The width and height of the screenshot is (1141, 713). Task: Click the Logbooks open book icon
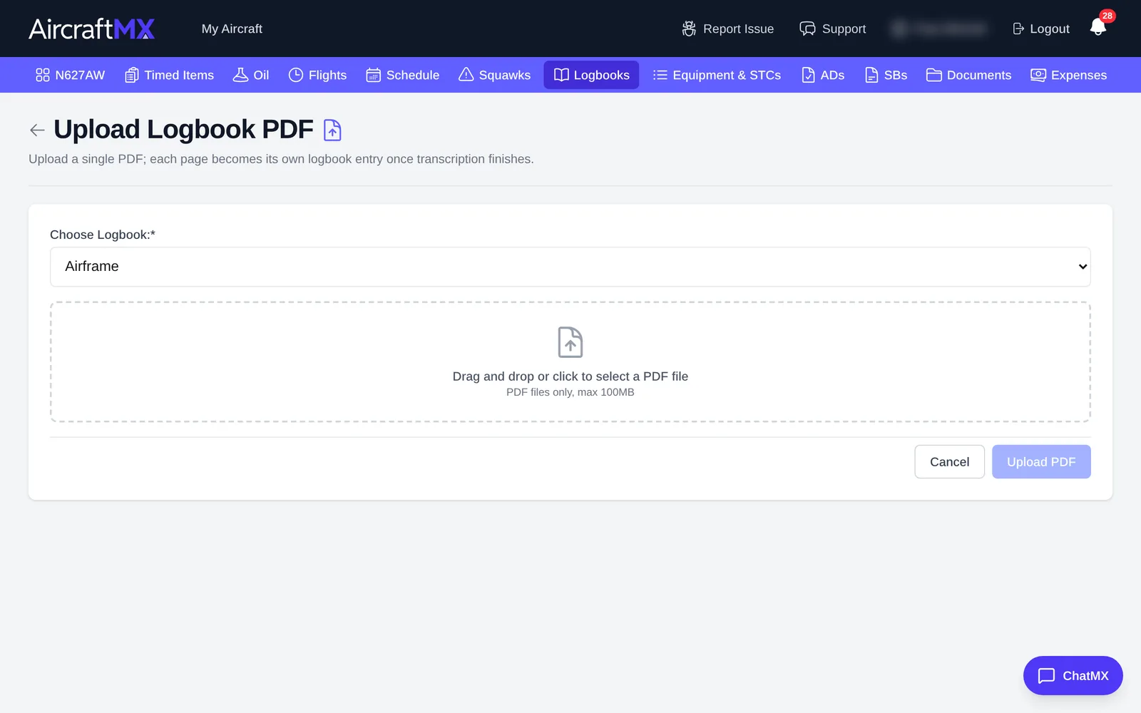[x=561, y=75]
